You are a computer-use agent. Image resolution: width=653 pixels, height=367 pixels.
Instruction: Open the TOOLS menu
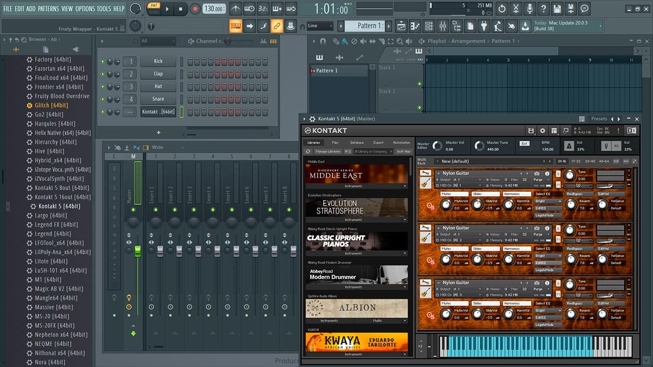coord(103,9)
